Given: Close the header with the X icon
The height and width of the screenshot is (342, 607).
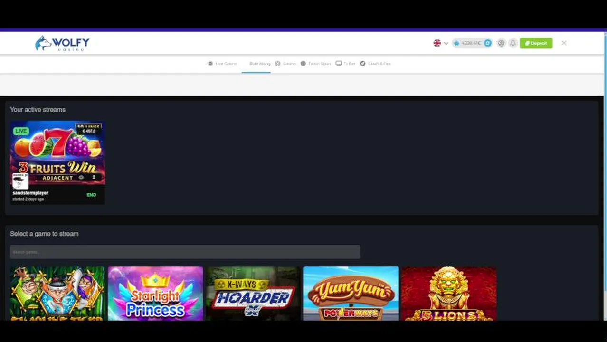Looking at the screenshot, I should click(564, 43).
